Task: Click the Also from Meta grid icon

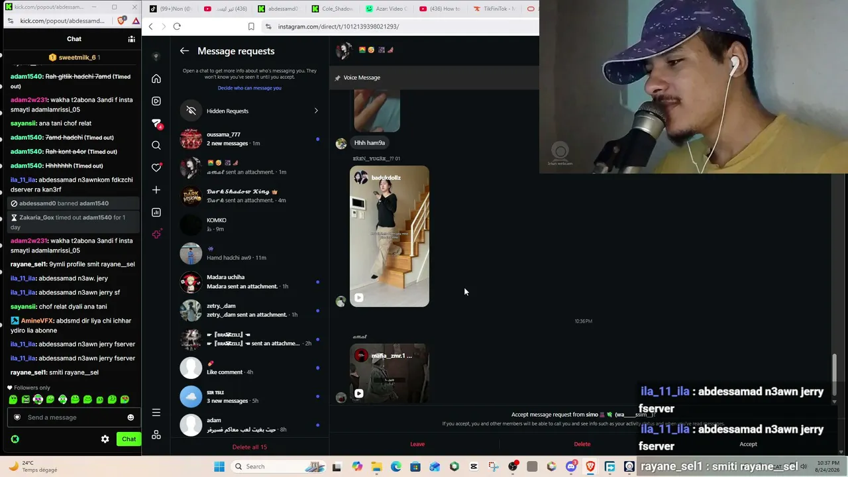Action: [156, 435]
